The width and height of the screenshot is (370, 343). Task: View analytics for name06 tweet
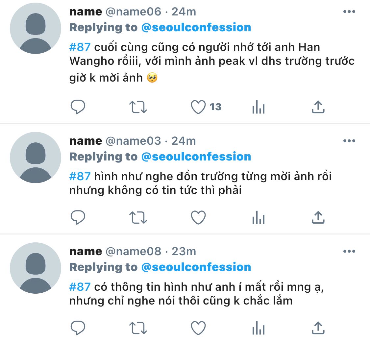259,107
